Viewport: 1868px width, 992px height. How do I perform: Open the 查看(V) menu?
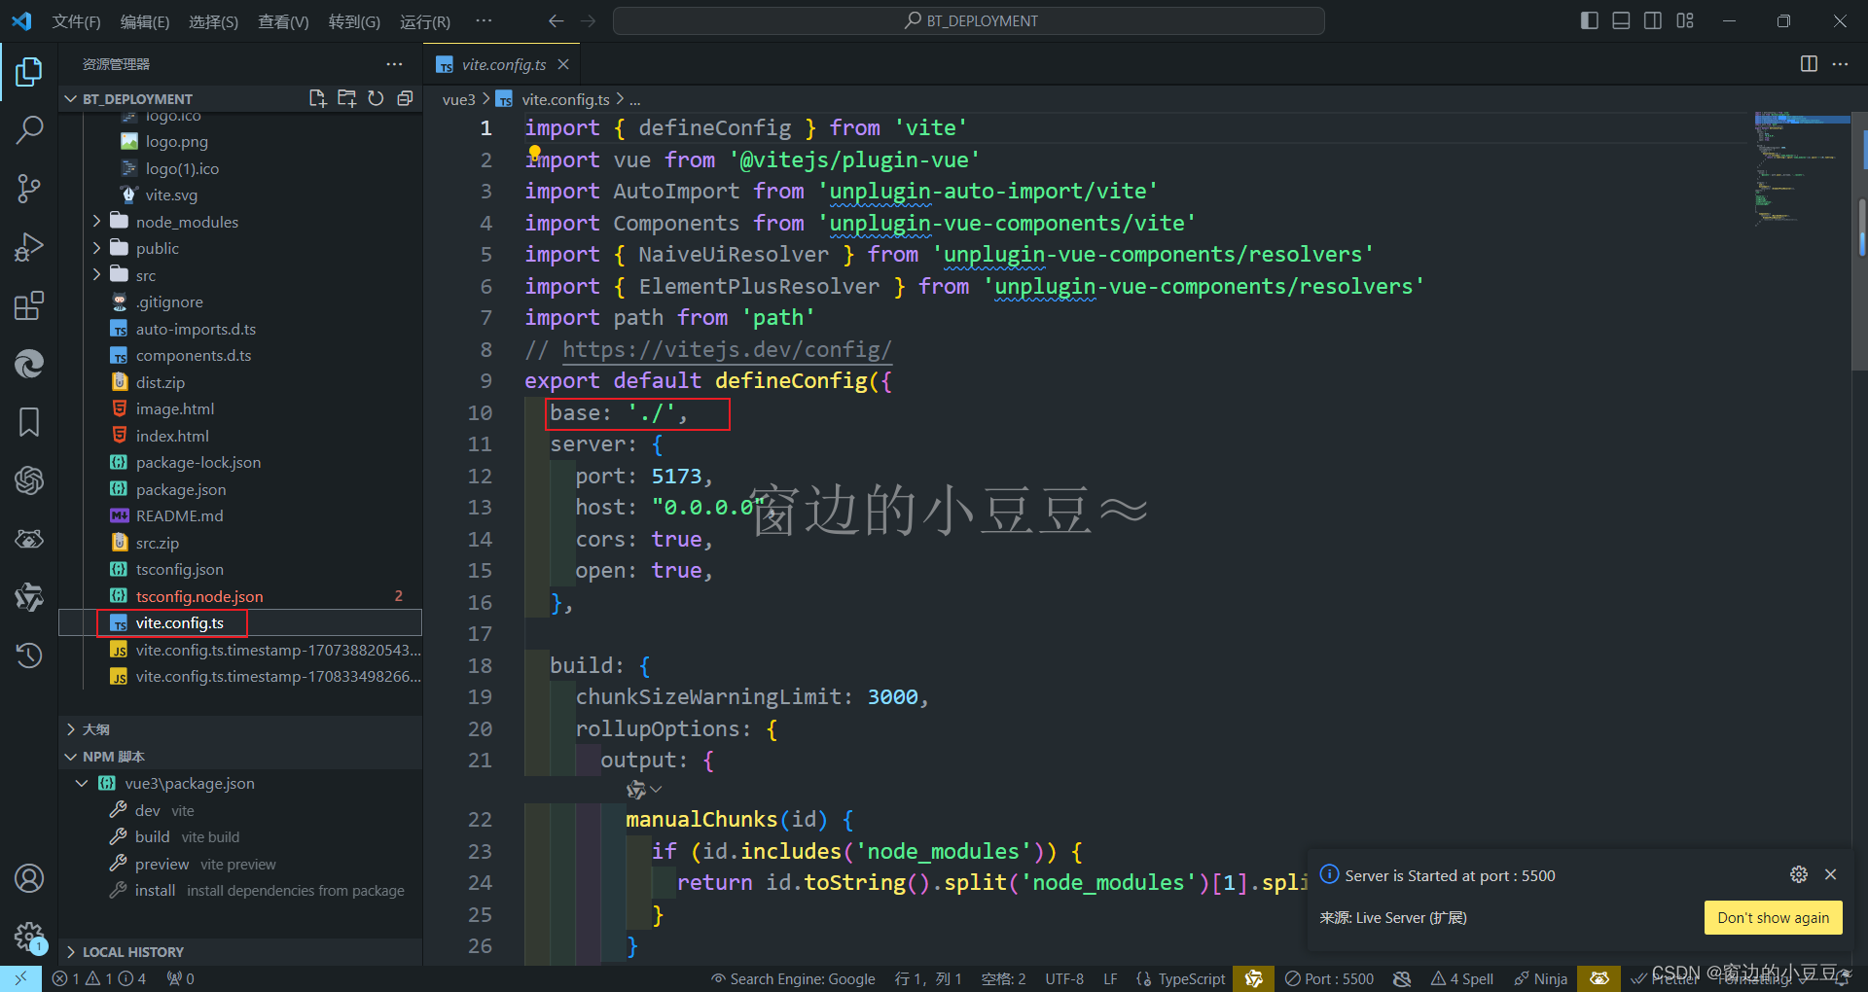click(x=283, y=21)
